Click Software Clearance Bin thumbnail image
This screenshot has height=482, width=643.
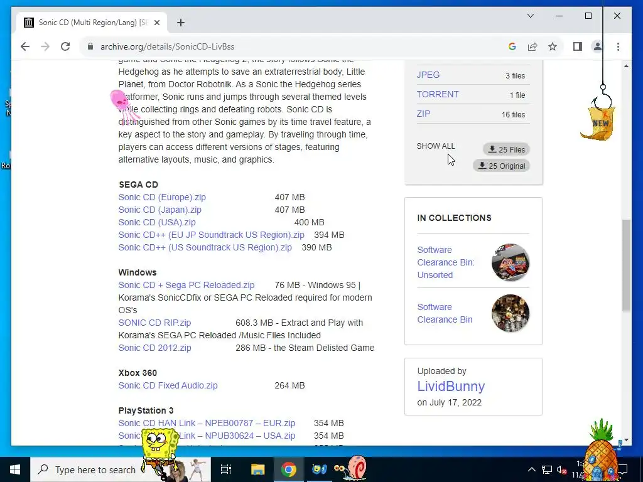(x=511, y=313)
